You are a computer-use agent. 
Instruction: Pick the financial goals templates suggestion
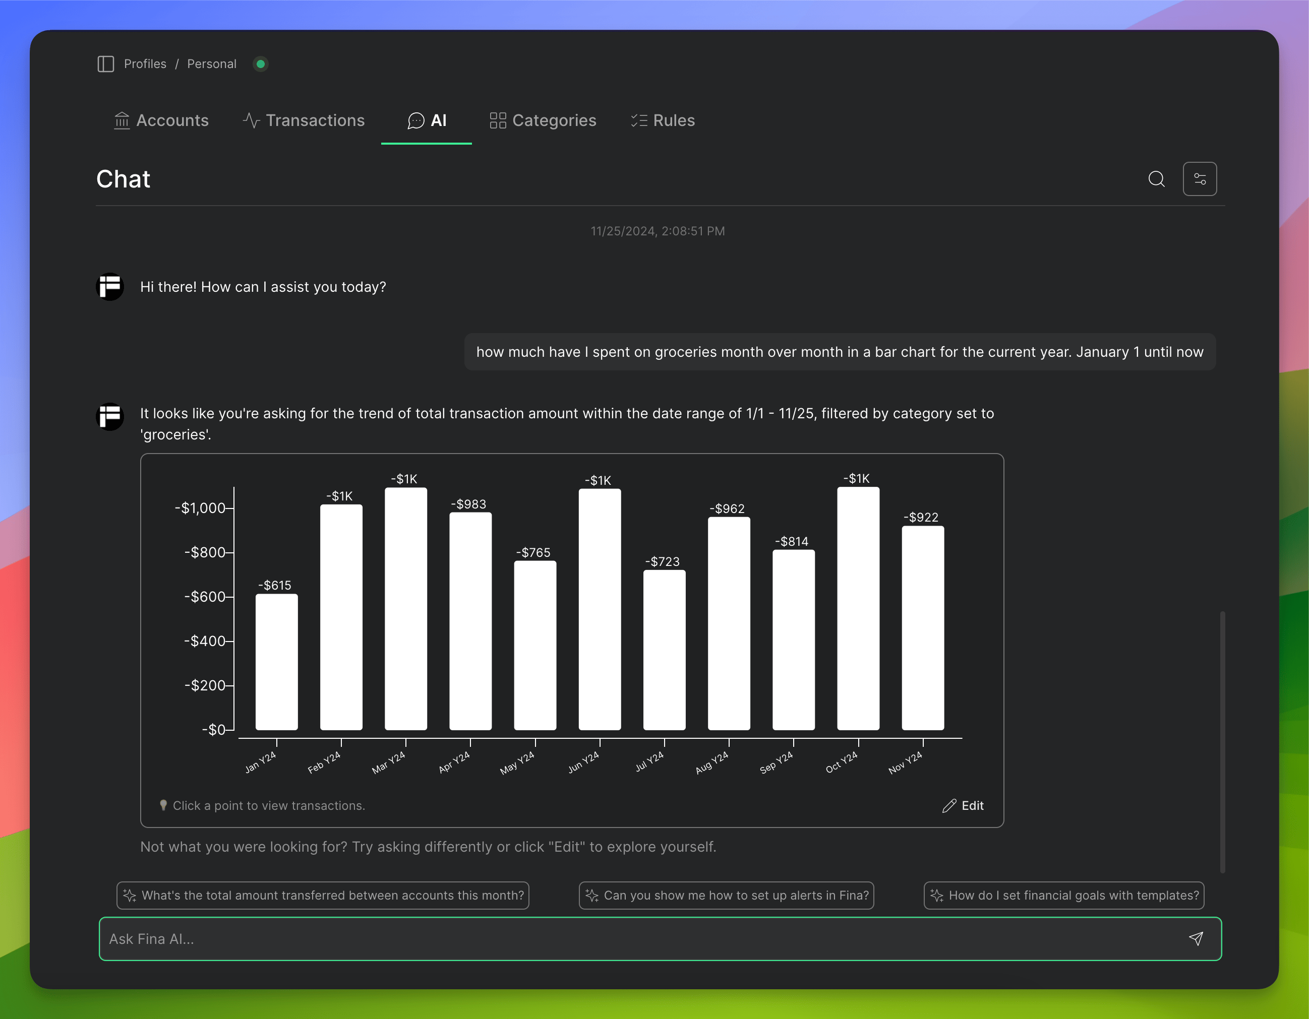[1064, 896]
